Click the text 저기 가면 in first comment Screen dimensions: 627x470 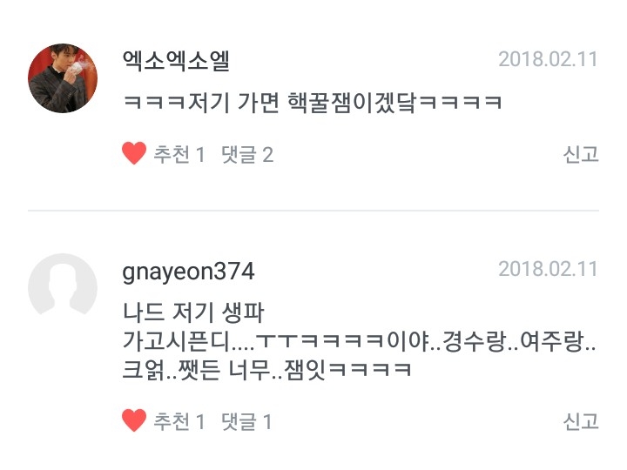(233, 103)
